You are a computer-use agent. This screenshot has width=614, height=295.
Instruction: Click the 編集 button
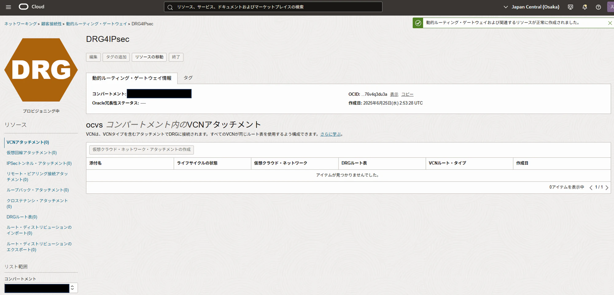coord(93,57)
